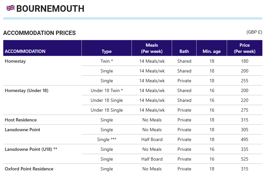Click the Twin * type cell
This screenshot has width=265, height=173.
[x=107, y=61]
